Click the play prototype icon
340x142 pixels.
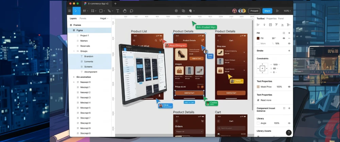[x=277, y=11]
